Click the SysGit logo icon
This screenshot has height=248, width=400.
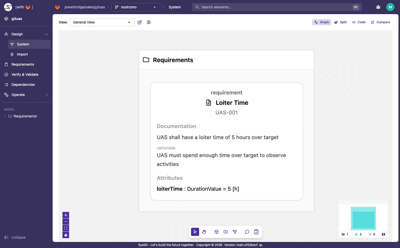(x=8, y=7)
